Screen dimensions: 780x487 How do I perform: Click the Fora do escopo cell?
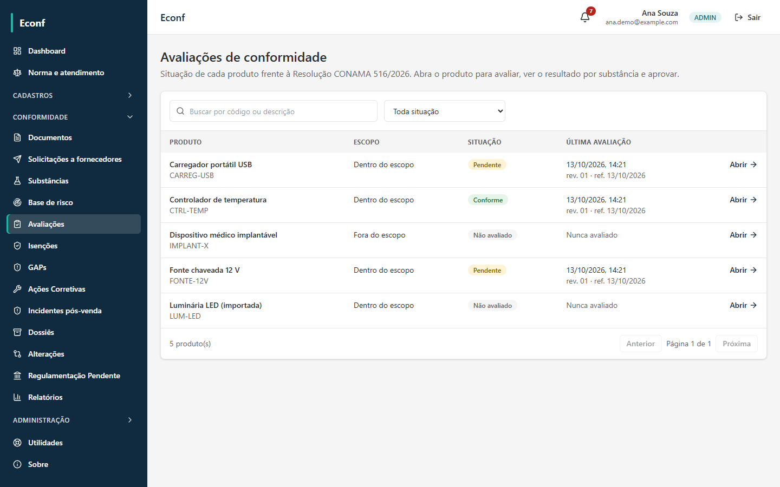pos(380,235)
